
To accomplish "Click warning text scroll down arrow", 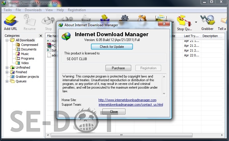I will pos(164,94).
